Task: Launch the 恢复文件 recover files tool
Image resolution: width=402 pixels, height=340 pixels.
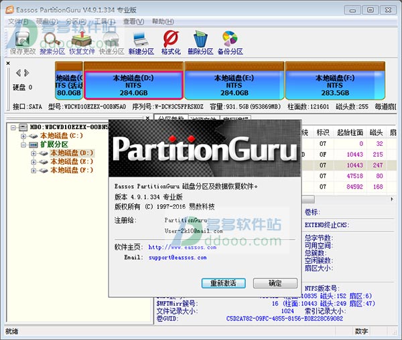Action: pos(82,42)
